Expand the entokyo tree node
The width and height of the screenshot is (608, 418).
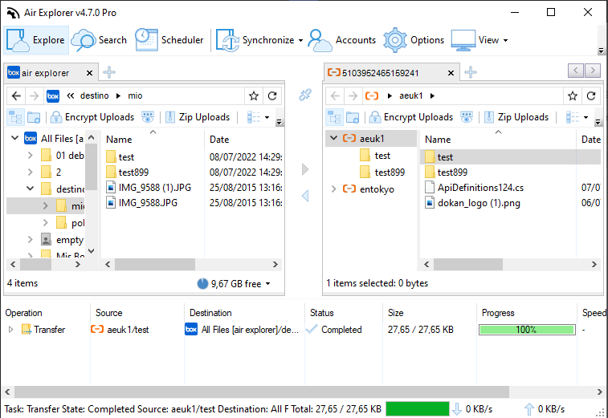(x=333, y=189)
